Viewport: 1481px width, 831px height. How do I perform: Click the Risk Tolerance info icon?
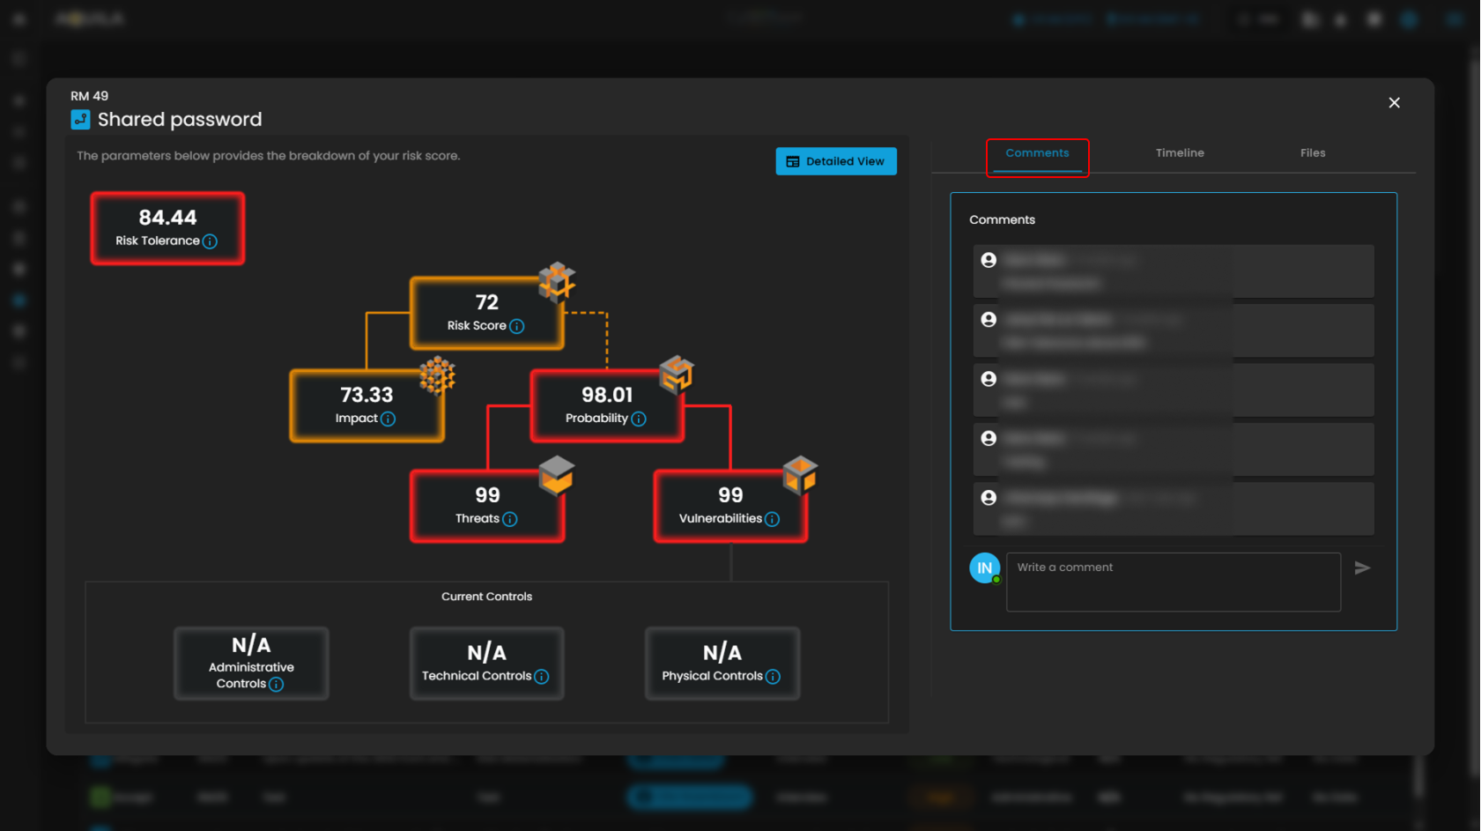pyautogui.click(x=210, y=241)
